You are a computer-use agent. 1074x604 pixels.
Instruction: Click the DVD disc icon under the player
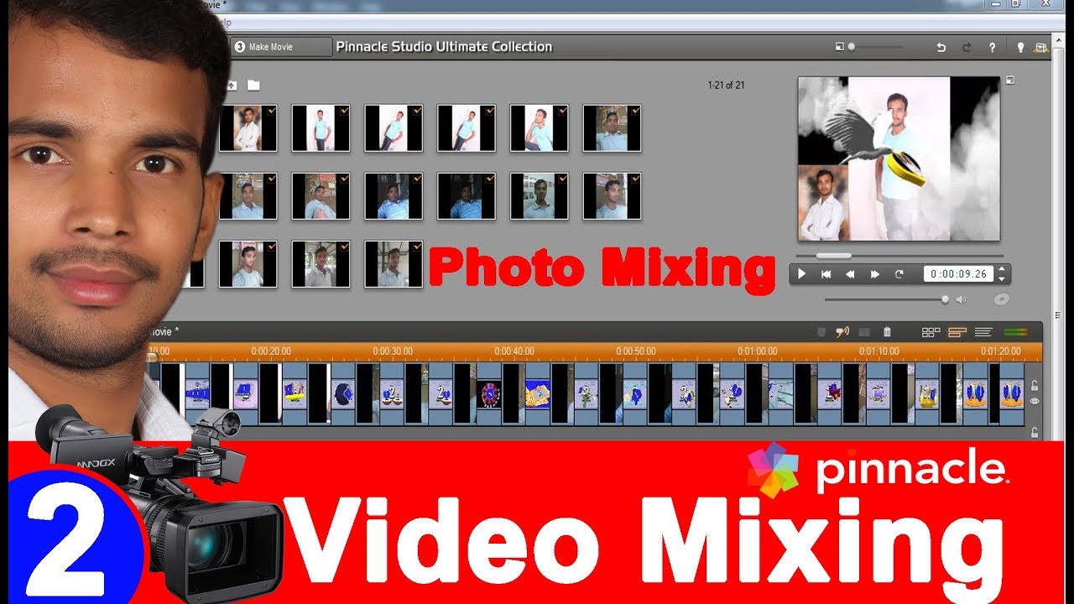pyautogui.click(x=1000, y=299)
